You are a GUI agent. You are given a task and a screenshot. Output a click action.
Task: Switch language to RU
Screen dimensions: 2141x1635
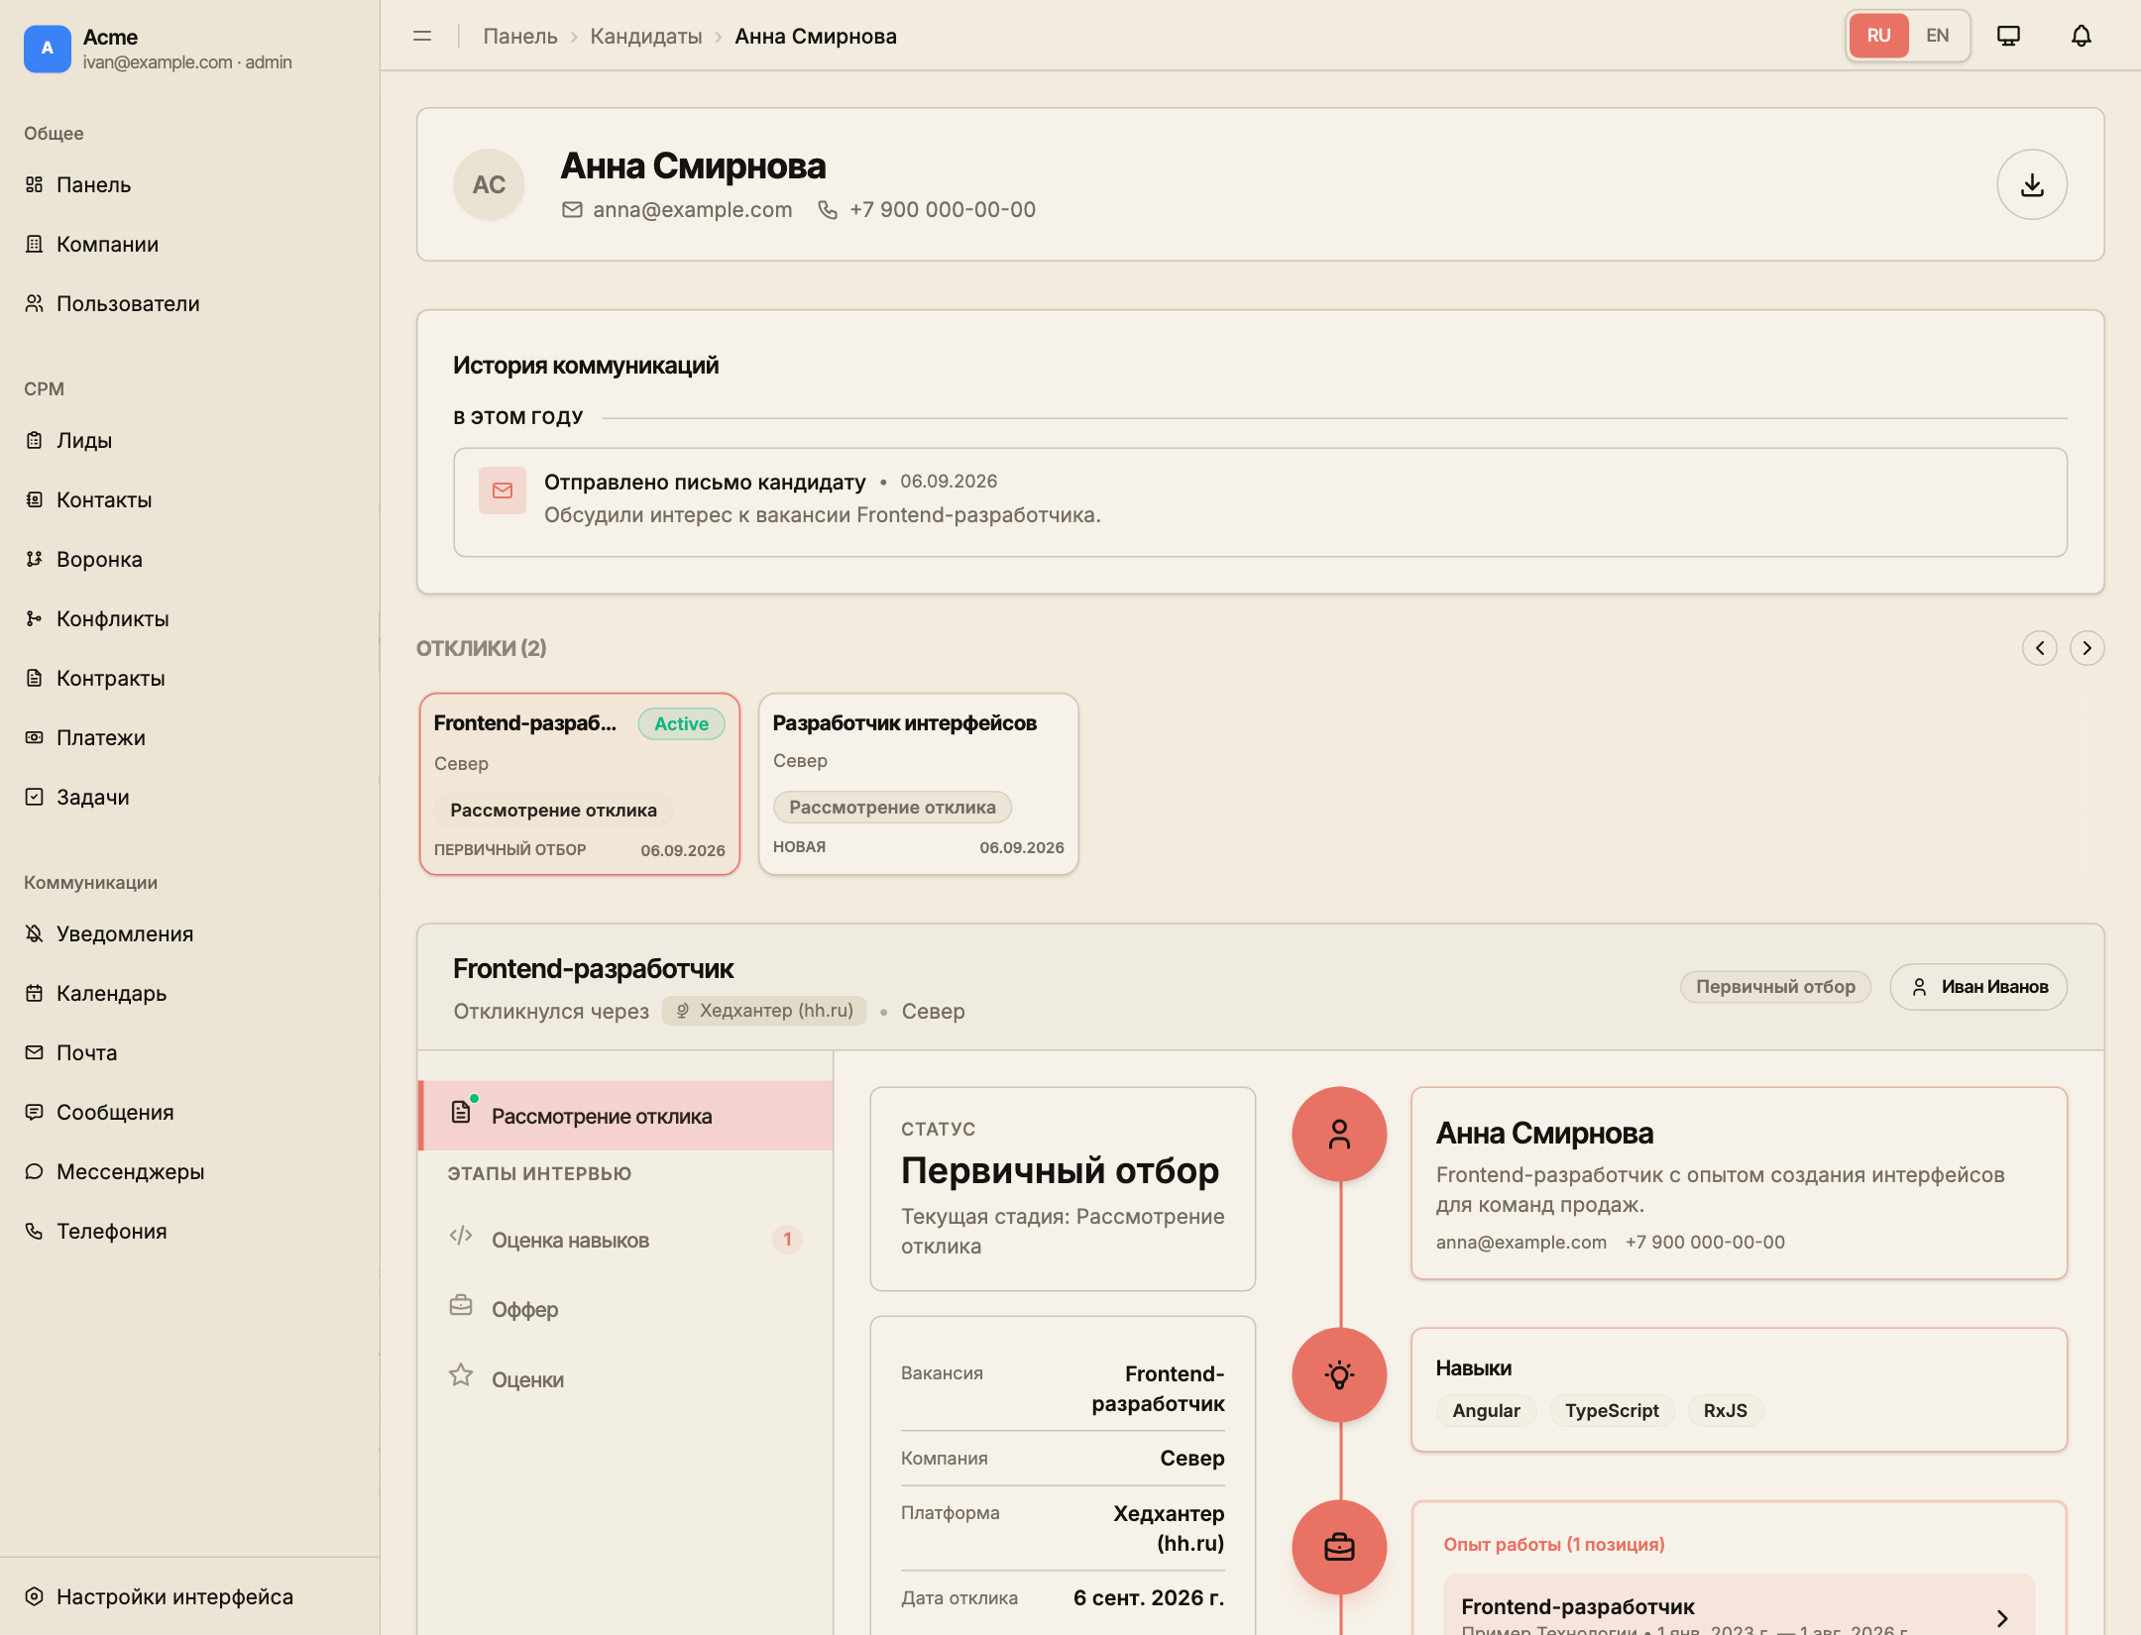[1878, 36]
